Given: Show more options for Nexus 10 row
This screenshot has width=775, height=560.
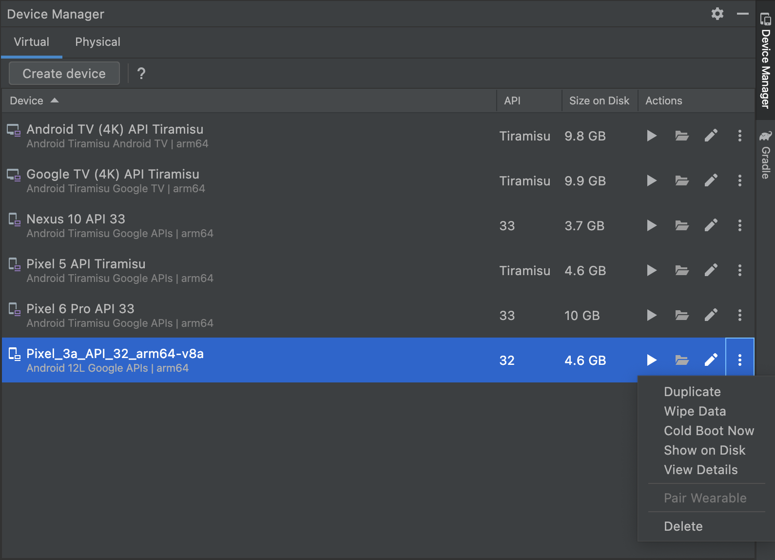Looking at the screenshot, I should click(x=739, y=225).
